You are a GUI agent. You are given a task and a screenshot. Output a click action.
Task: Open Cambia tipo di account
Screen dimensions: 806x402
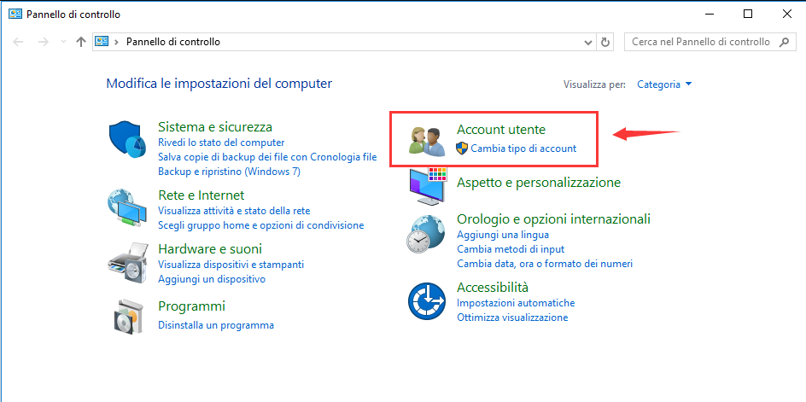(523, 149)
